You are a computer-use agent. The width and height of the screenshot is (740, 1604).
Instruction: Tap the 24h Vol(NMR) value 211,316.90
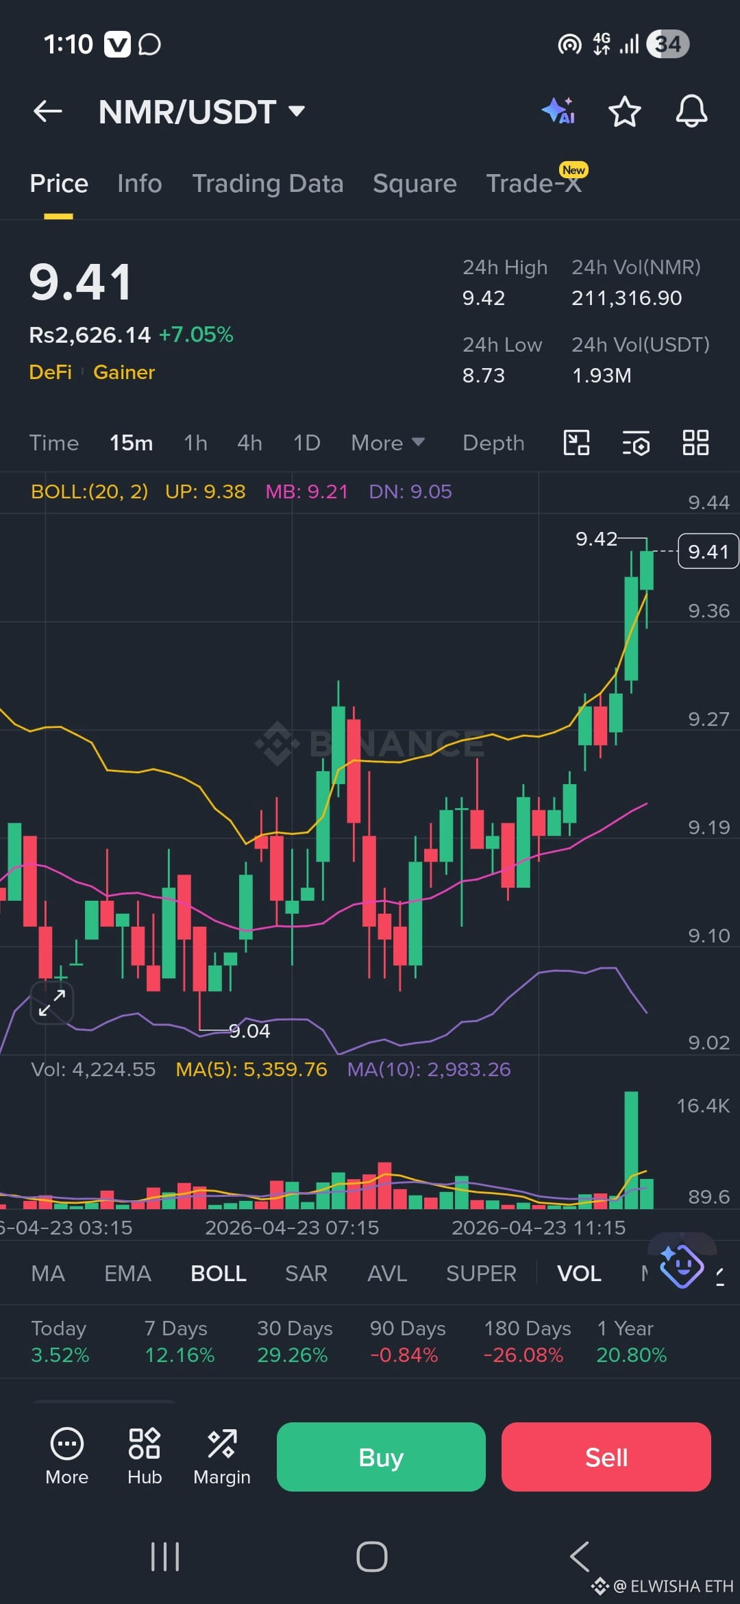point(627,298)
